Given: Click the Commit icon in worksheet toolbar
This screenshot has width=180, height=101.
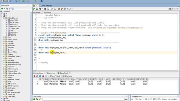Looking at the screenshot, I should pos(52,9).
